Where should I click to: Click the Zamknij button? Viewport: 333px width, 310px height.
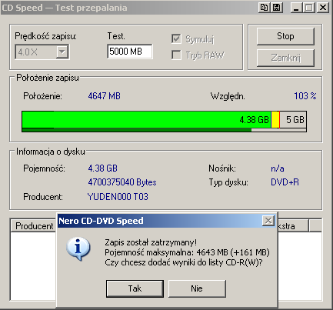click(285, 58)
